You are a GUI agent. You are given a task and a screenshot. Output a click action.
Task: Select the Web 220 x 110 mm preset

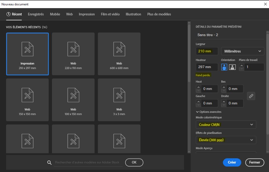[73, 54]
